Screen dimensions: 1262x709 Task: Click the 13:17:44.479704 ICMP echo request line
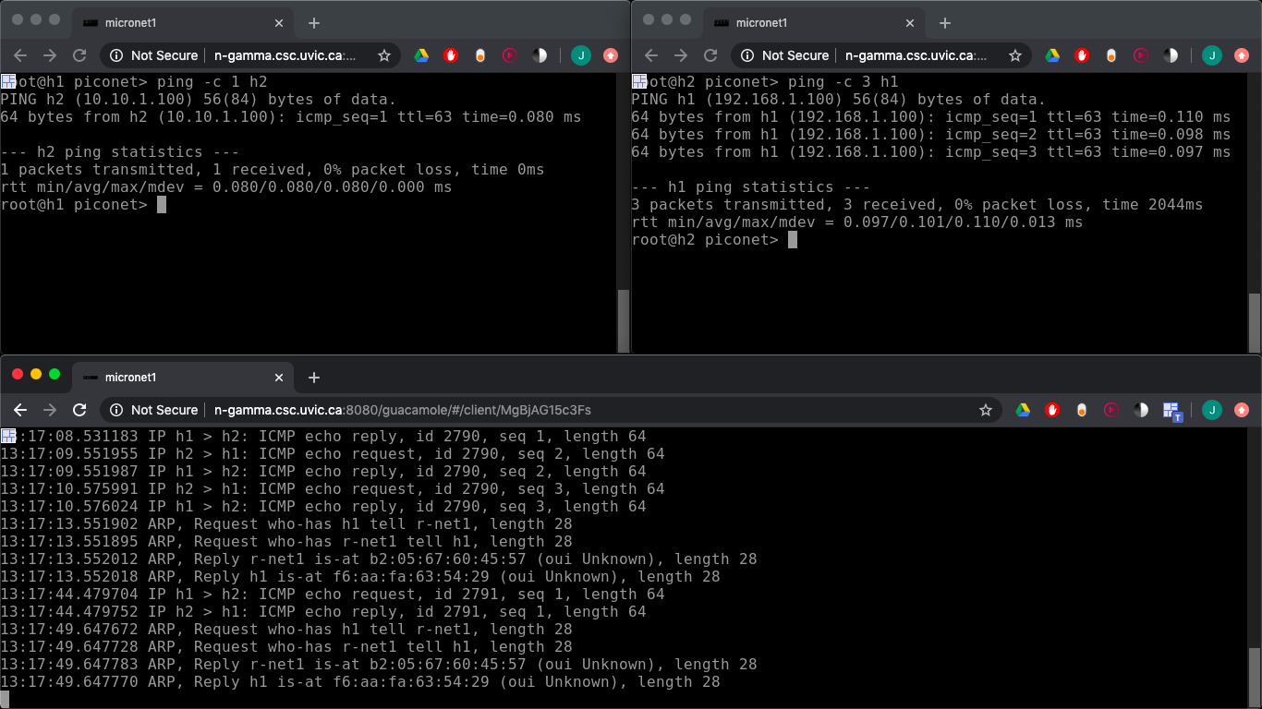point(333,595)
